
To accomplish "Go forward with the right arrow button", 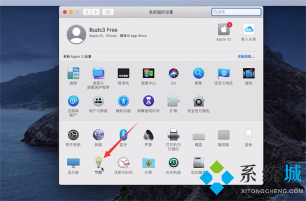I will [x=96, y=12].
